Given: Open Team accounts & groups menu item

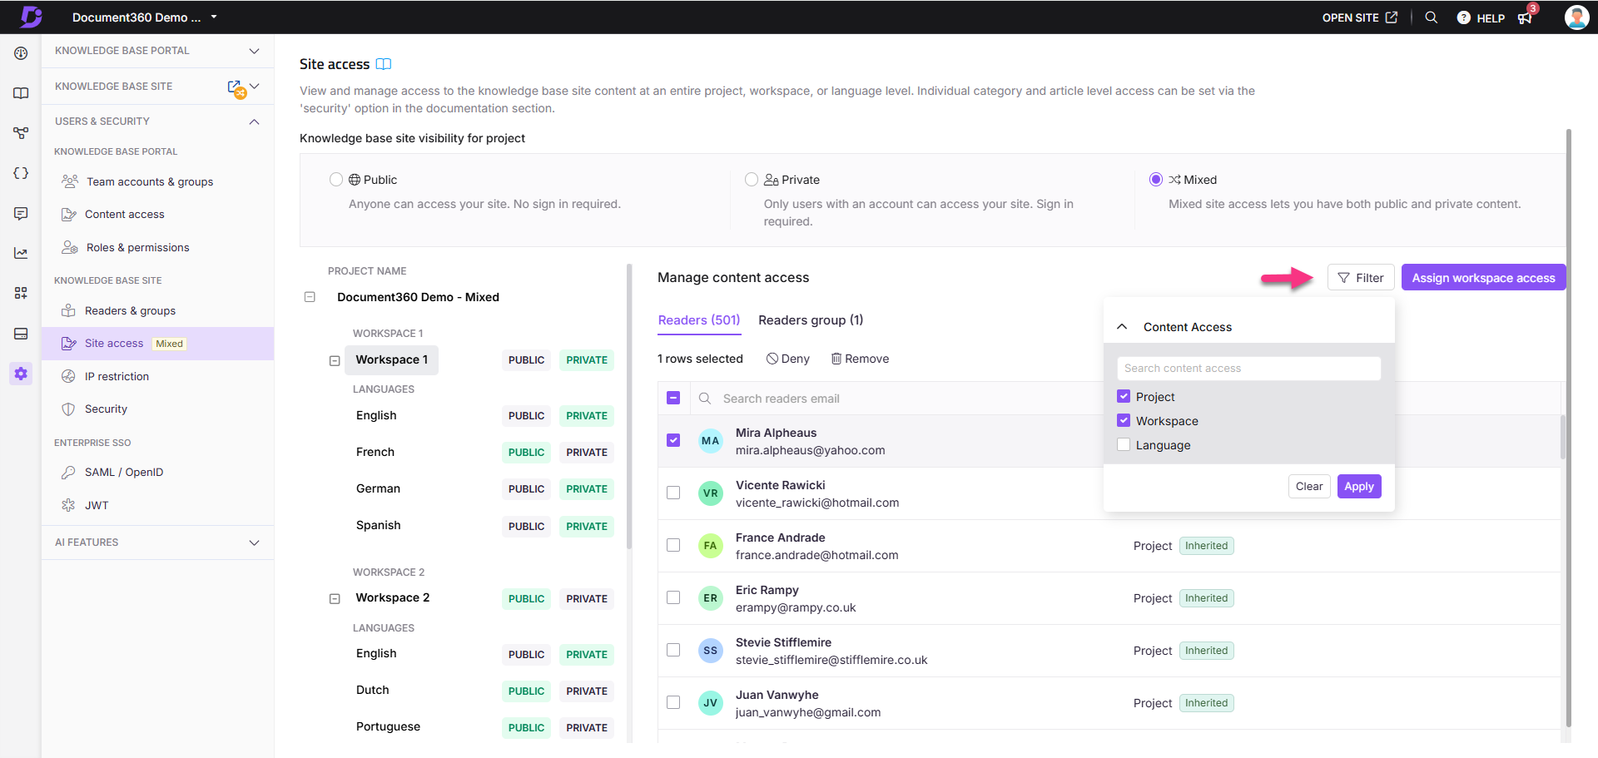Looking at the screenshot, I should (150, 181).
